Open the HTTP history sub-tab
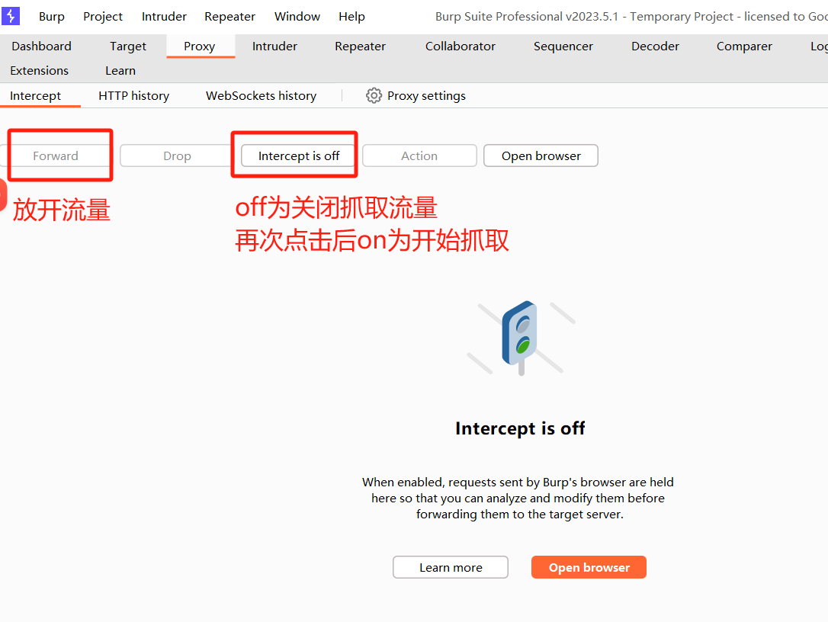Screen dimensions: 828x622 click(133, 96)
